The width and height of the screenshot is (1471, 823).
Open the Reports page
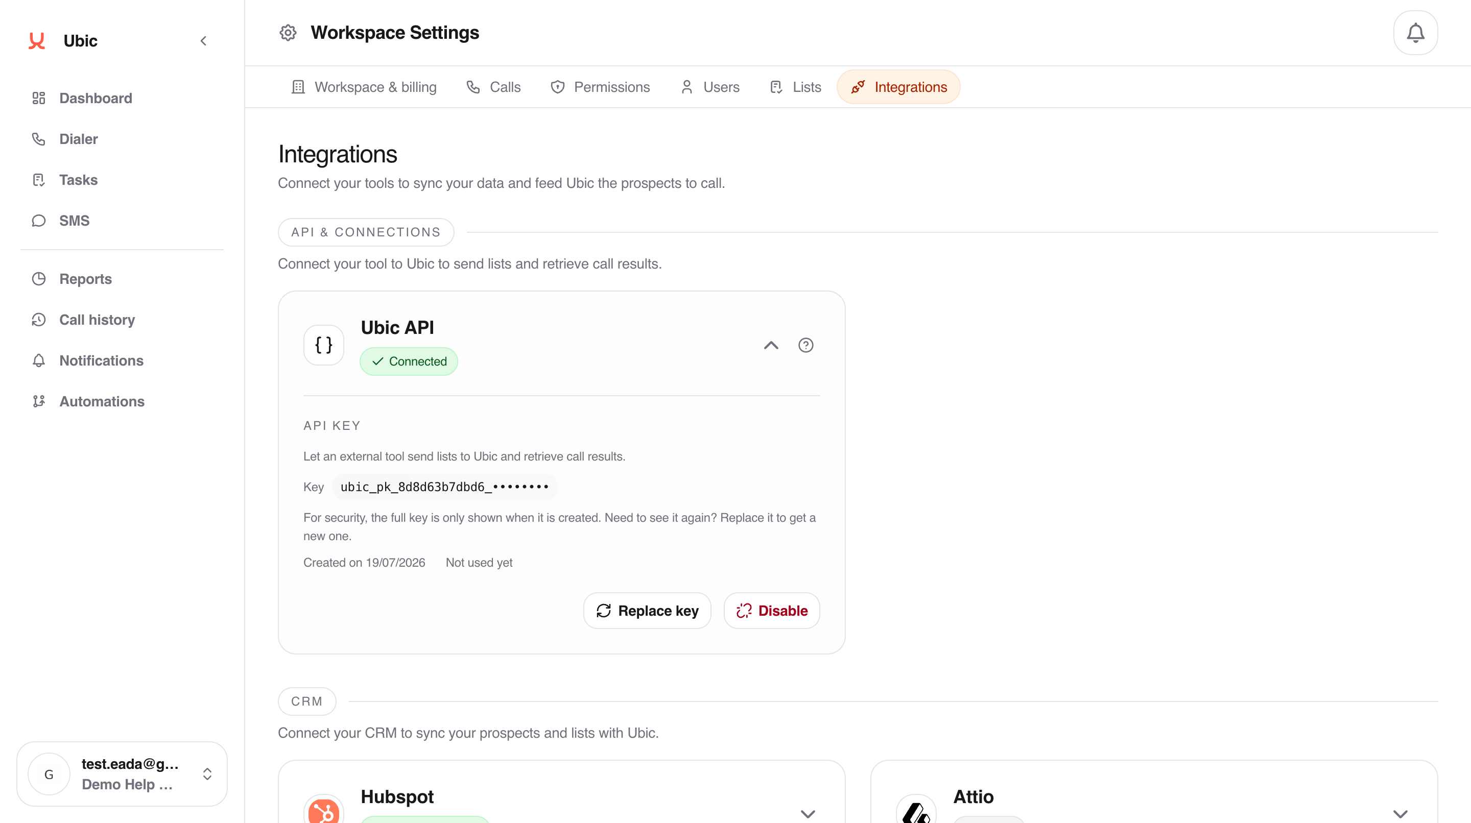[x=122, y=279]
